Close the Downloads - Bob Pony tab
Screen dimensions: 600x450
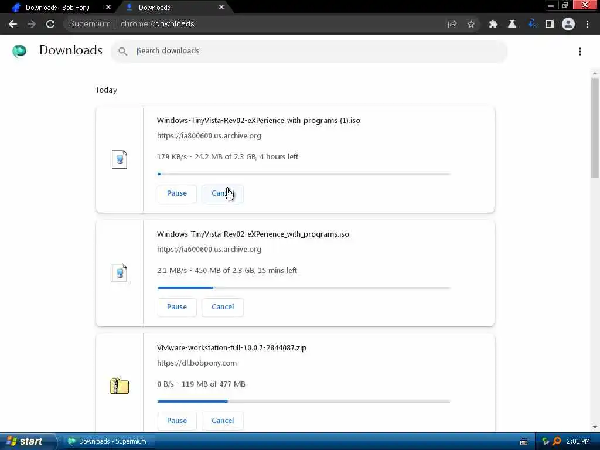[108, 7]
